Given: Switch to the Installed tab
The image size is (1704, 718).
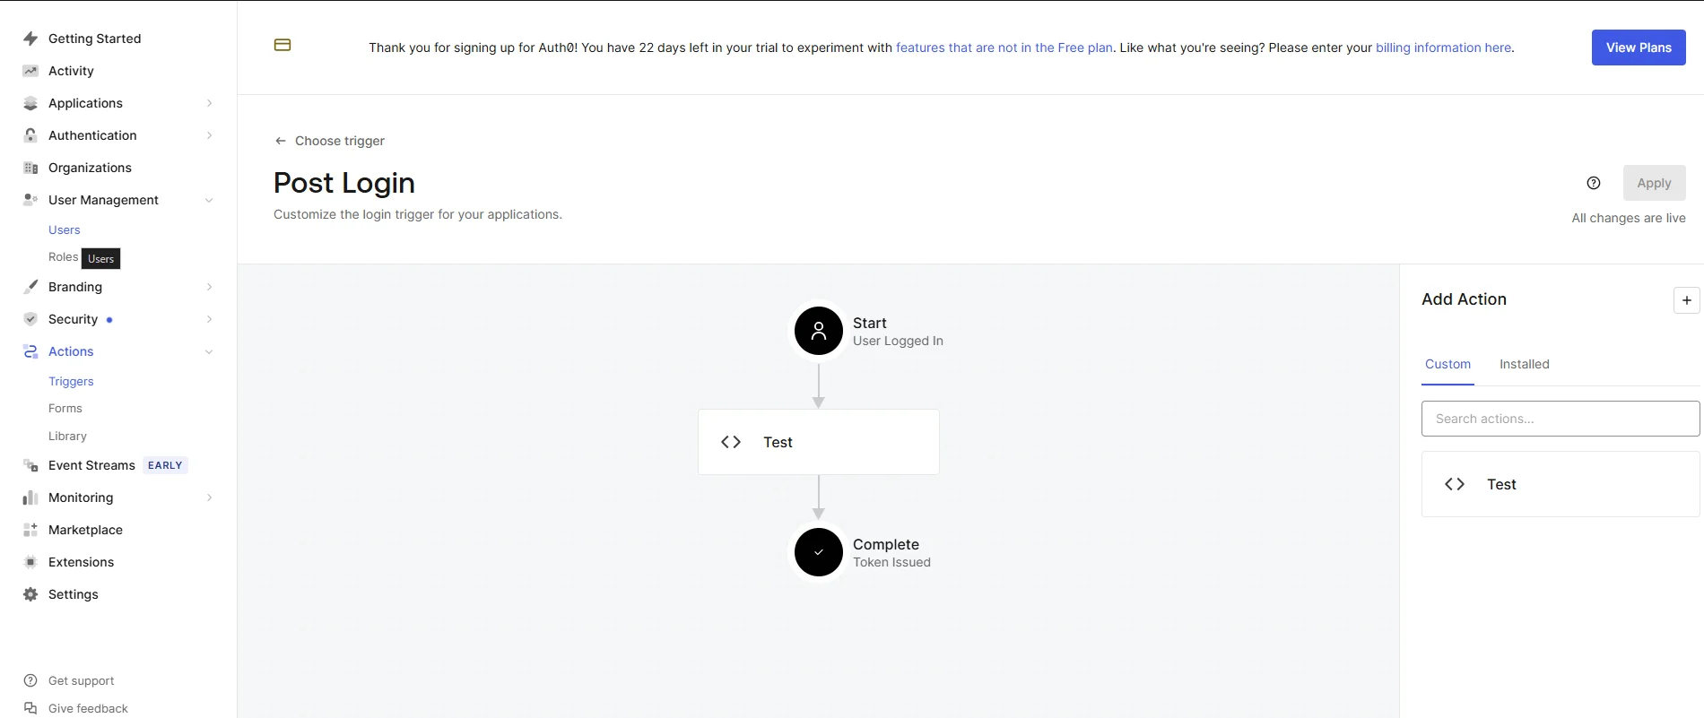Looking at the screenshot, I should 1524,364.
